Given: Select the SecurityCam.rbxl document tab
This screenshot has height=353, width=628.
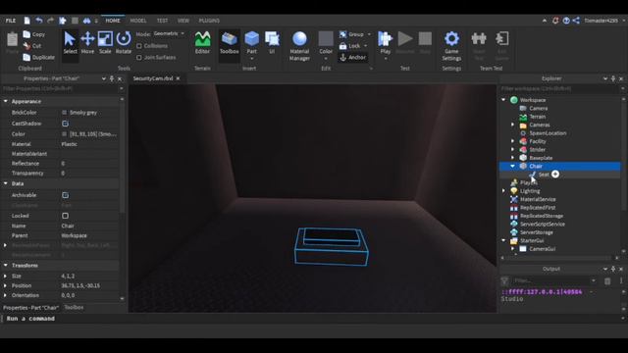Looking at the screenshot, I should point(153,78).
